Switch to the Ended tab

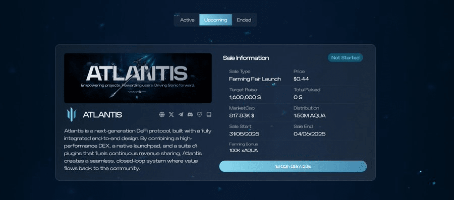tap(244, 20)
